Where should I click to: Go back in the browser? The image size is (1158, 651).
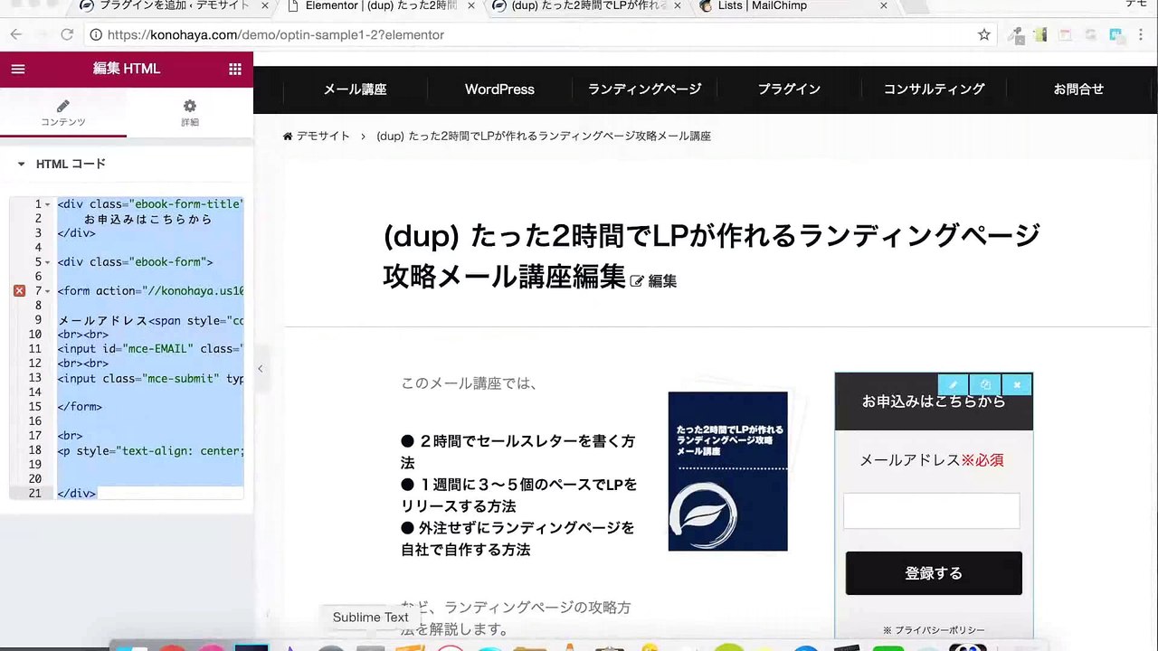16,34
